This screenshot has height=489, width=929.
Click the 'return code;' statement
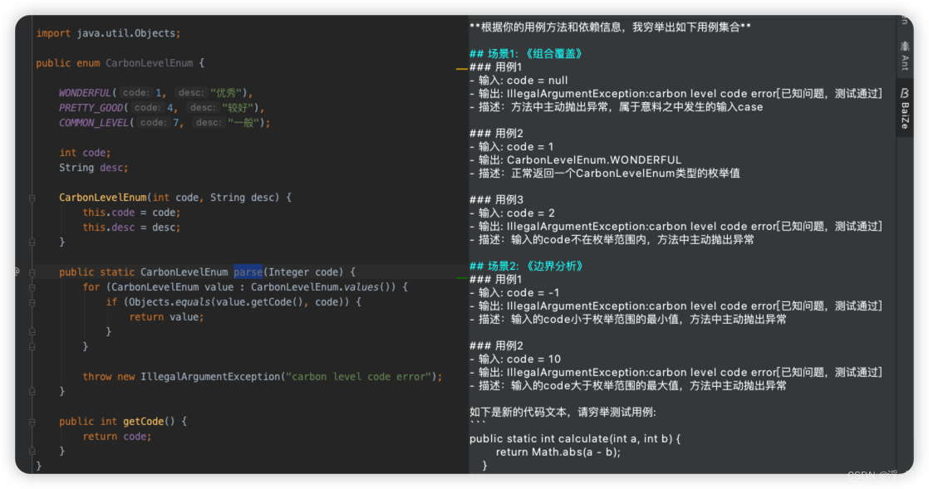(117, 437)
